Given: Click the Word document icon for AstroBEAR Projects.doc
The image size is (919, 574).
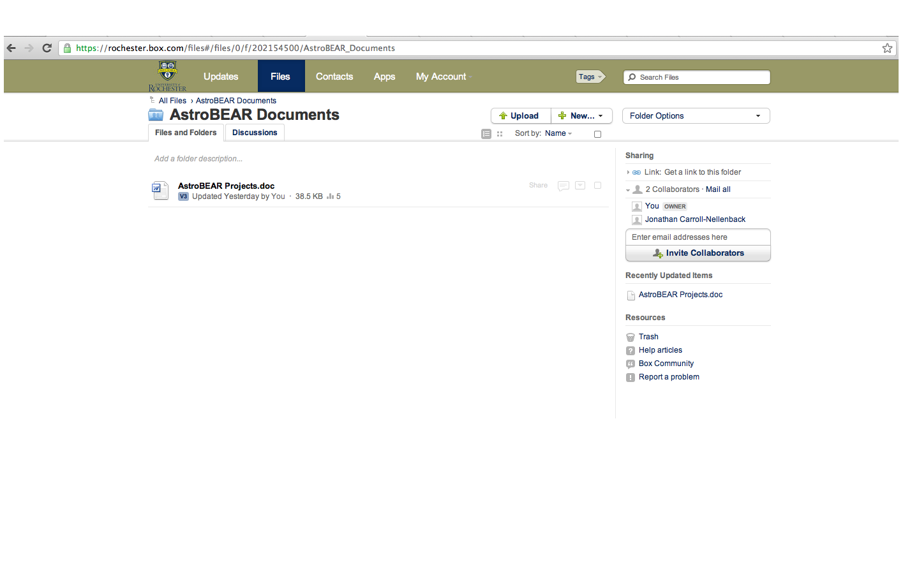Looking at the screenshot, I should coord(160,191).
